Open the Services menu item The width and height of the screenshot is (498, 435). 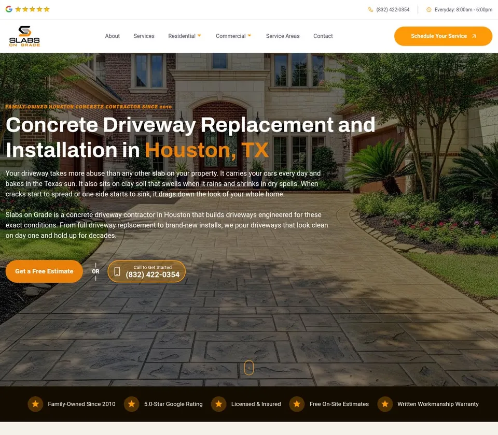point(144,36)
